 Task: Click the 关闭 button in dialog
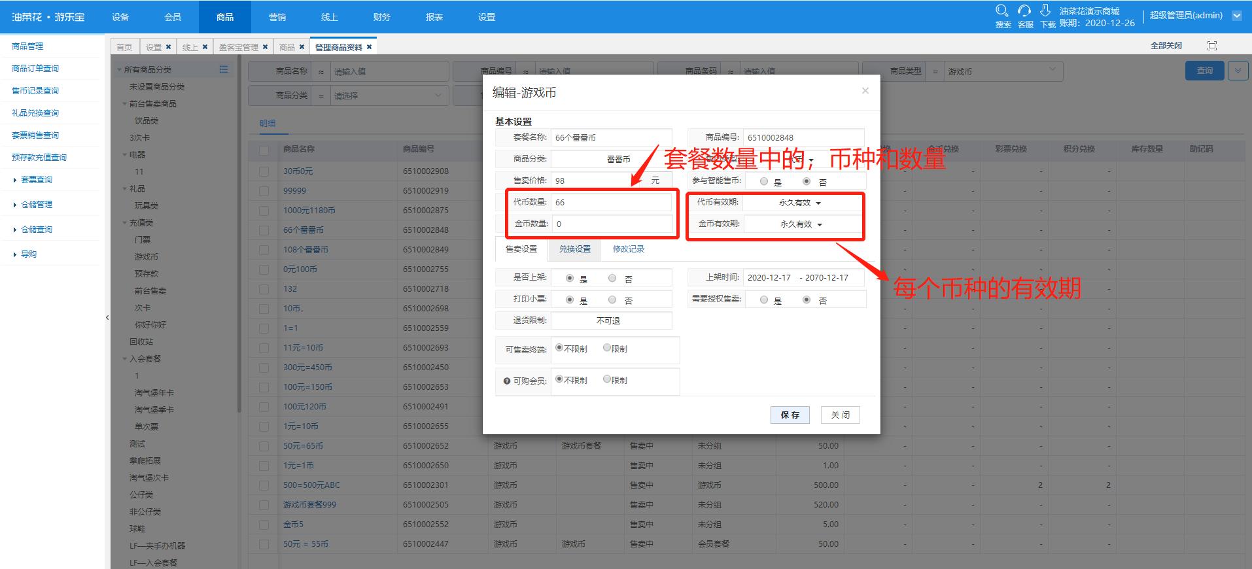coord(841,415)
